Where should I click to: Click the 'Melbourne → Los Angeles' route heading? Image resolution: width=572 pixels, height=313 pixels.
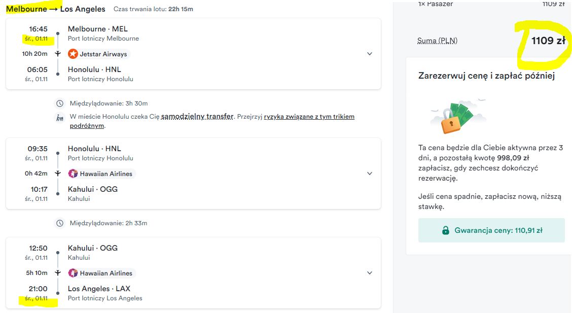55,9
